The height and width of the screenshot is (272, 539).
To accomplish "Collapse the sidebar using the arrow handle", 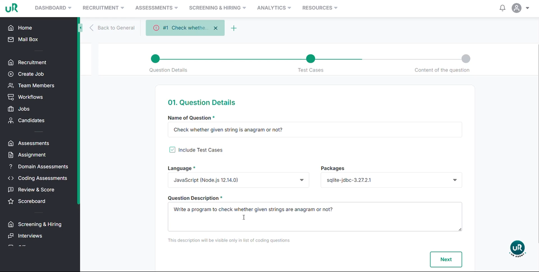I will click(x=80, y=28).
